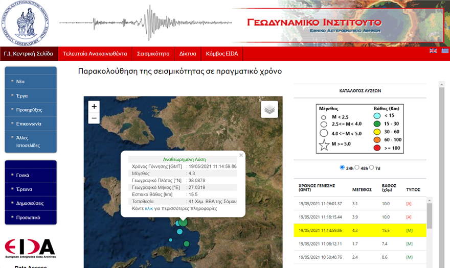The image size is (450, 268).
Task: Click the National Observatory of Athens logo
Action: pyautogui.click(x=25, y=23)
